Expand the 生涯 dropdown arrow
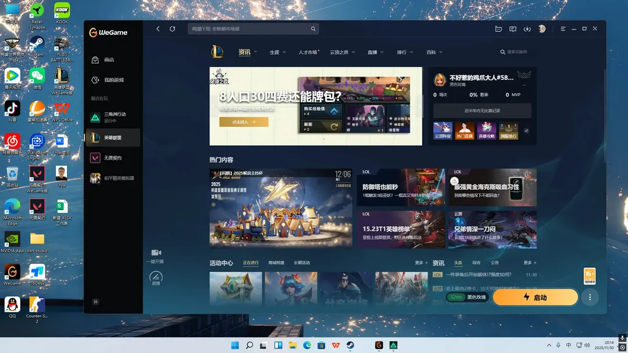This screenshot has width=628, height=353. coord(284,53)
